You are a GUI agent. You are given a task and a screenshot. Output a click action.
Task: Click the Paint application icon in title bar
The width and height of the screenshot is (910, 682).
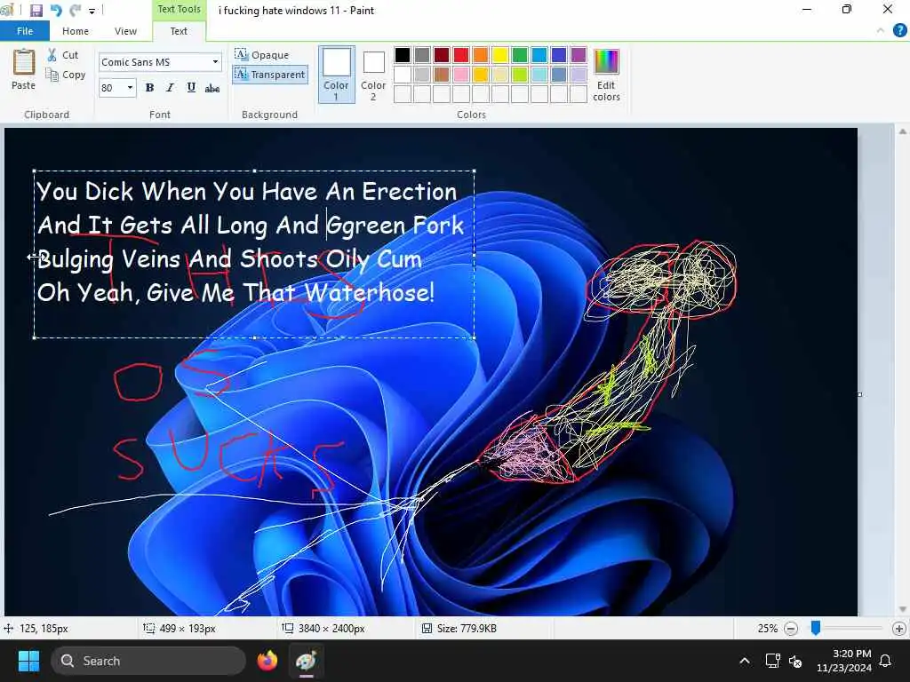(x=7, y=10)
